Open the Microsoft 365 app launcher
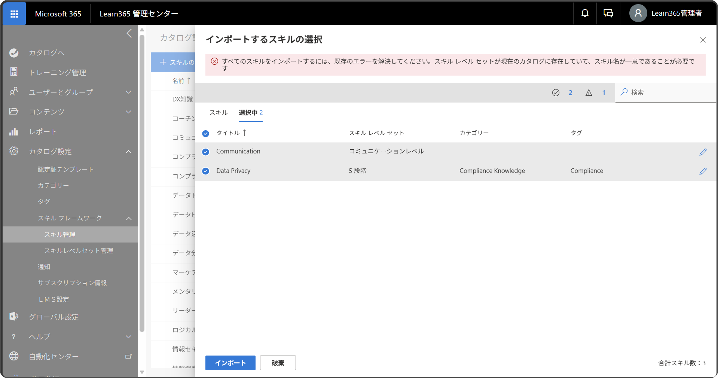The width and height of the screenshot is (718, 378). [x=14, y=14]
